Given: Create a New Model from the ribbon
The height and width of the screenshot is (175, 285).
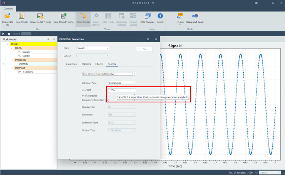Looking at the screenshot, I should [x=21, y=16].
